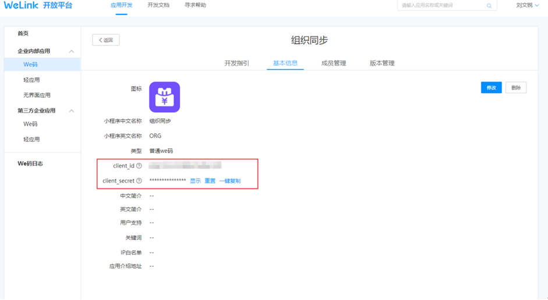Switch to the 成员管理 tab
548x300 pixels.
point(334,63)
